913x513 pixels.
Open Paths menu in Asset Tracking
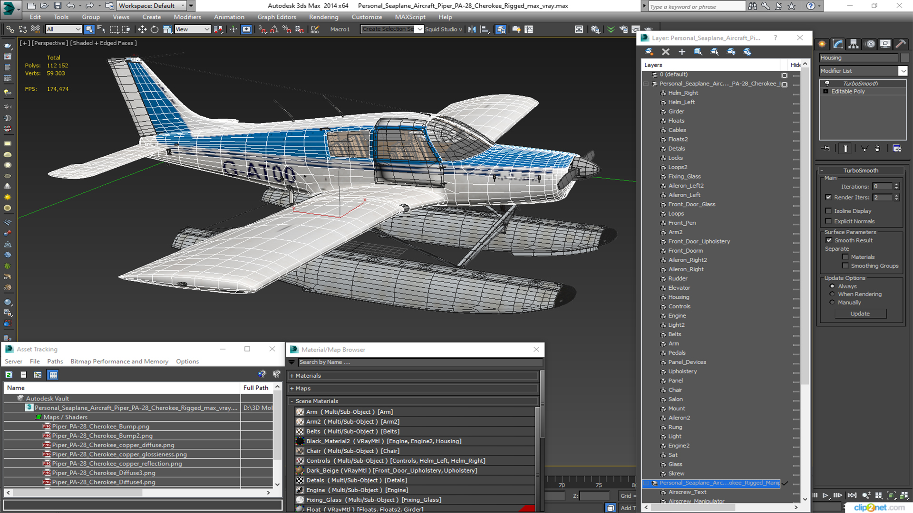click(55, 361)
